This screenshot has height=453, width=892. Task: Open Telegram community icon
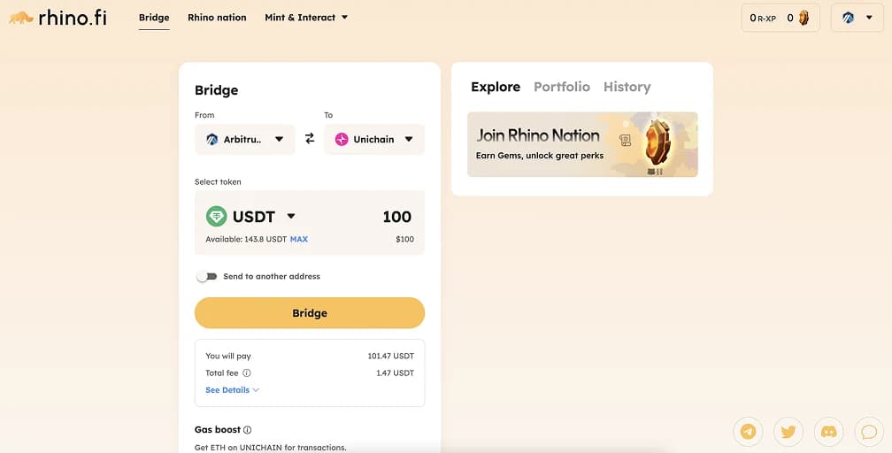[749, 432]
